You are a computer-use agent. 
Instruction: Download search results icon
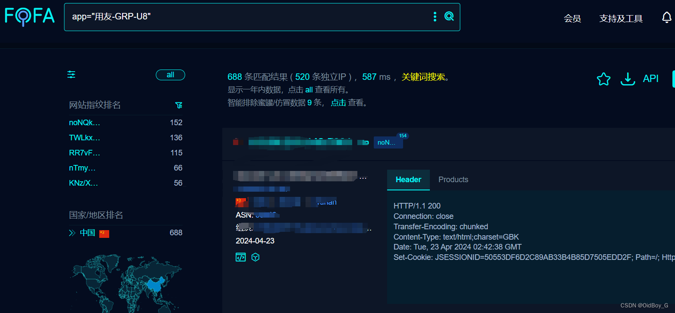pos(628,79)
